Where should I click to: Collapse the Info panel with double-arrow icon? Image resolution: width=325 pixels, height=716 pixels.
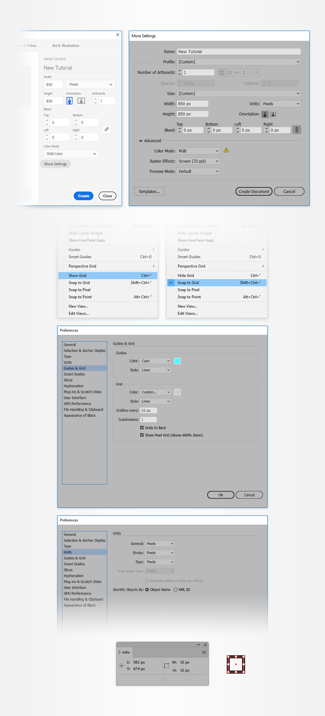tap(198, 644)
